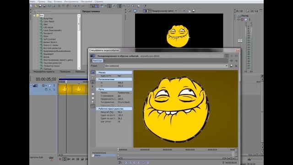This screenshot has width=293, height=165.
Task: Collapse the Расположение properties section
Action: [x=97, y=79]
